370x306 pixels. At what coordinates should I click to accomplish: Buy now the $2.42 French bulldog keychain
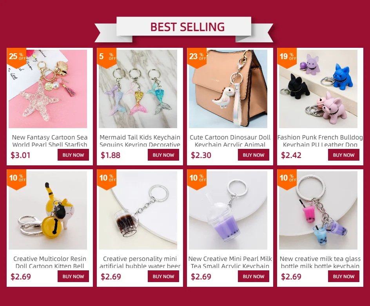click(344, 155)
